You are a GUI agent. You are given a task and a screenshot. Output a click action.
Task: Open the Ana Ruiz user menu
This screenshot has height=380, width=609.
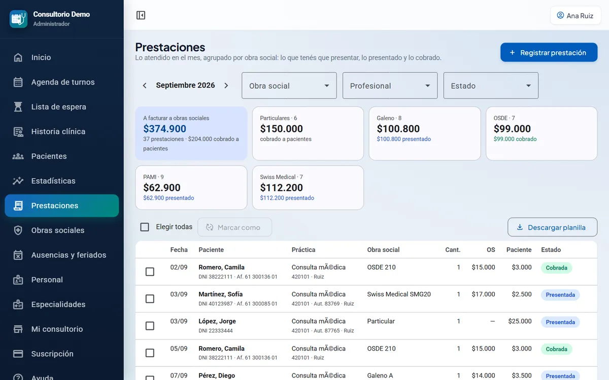(576, 15)
